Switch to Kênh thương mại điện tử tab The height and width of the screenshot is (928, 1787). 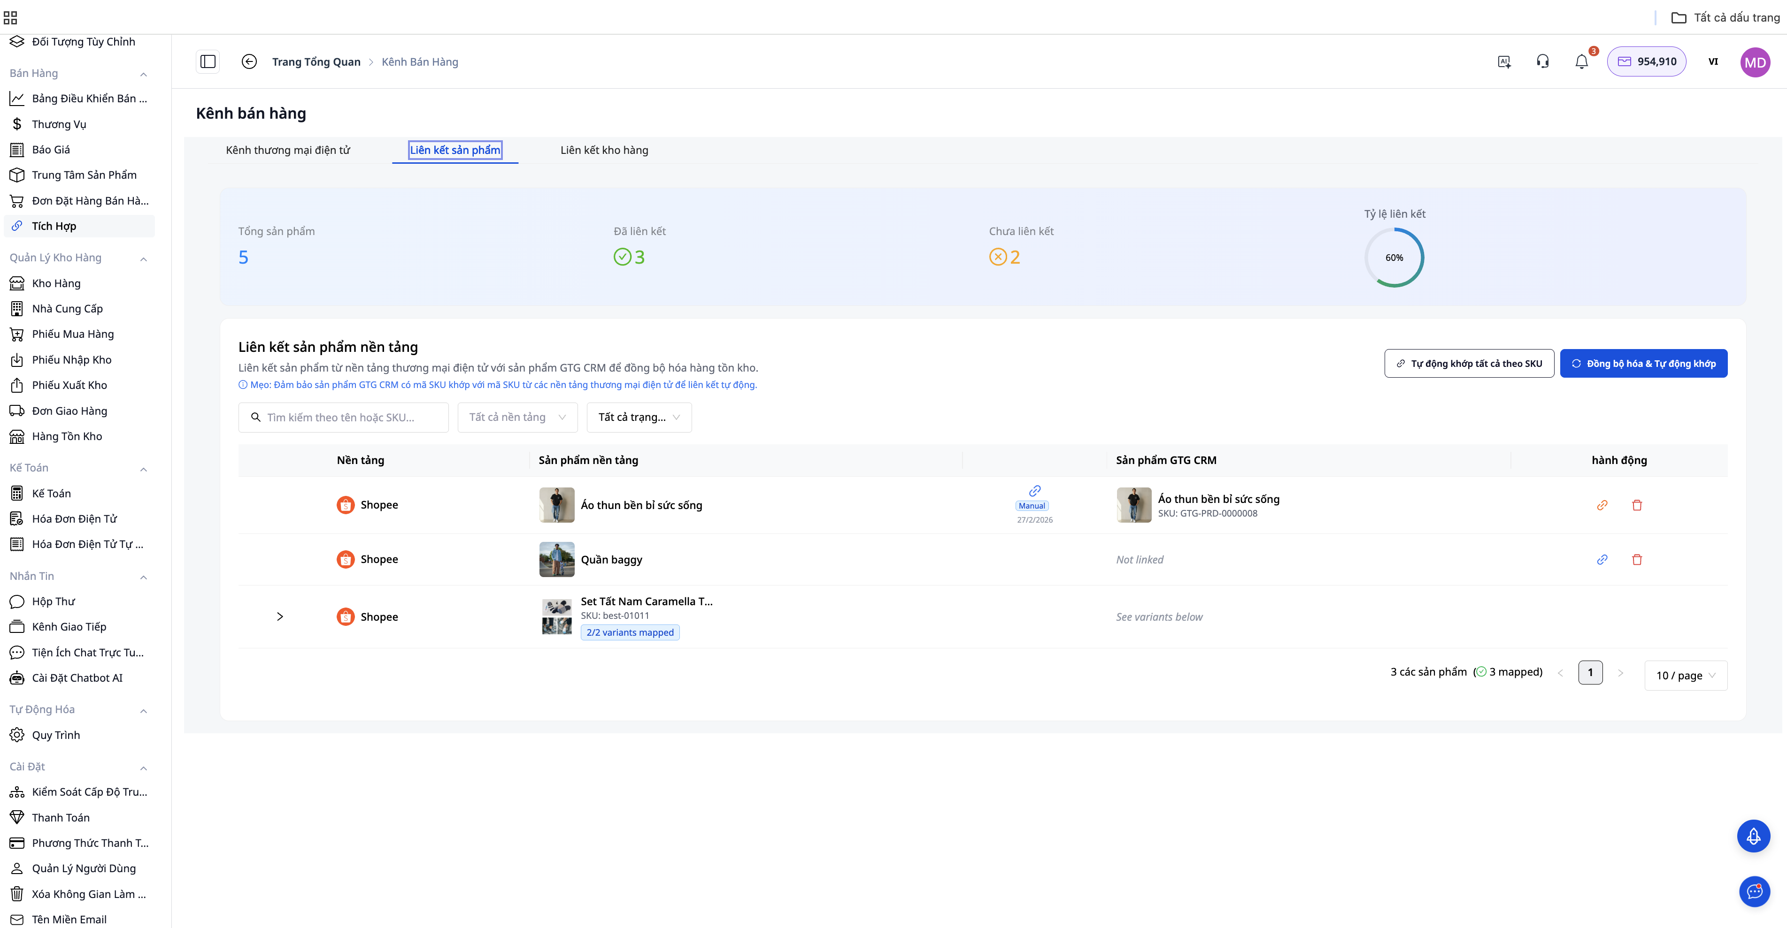(288, 151)
